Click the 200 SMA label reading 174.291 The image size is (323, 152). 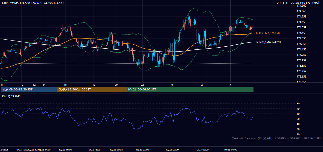point(268,42)
